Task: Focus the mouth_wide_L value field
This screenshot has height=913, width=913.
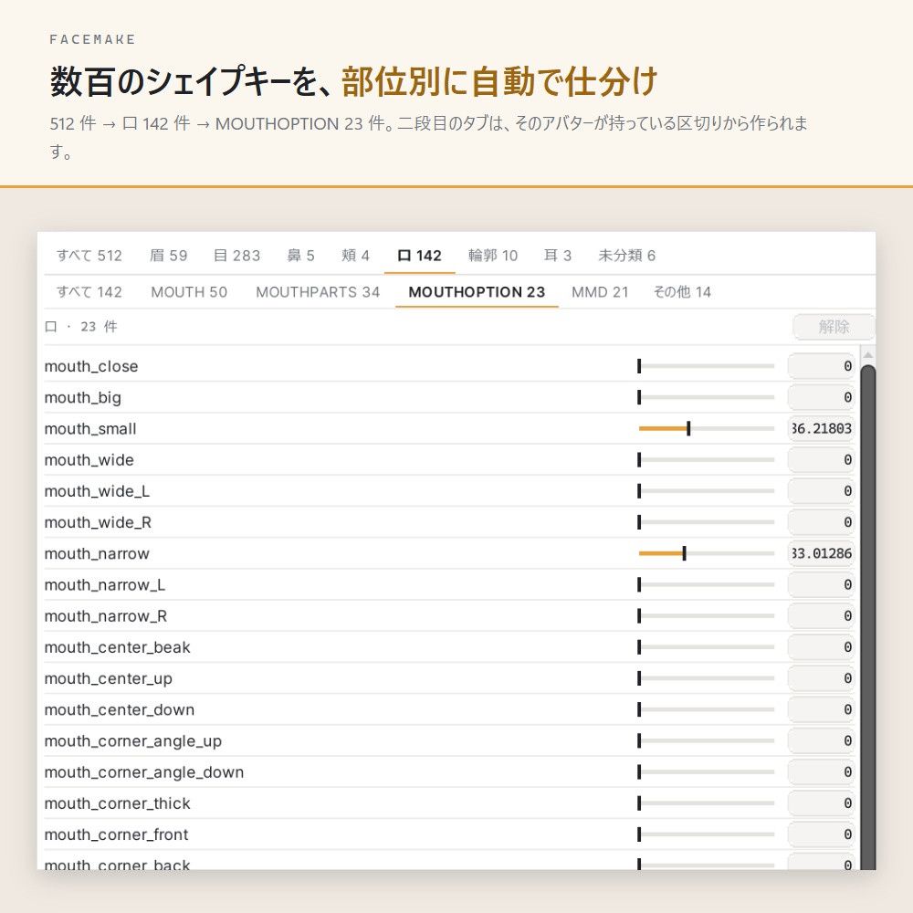Action: pos(821,491)
